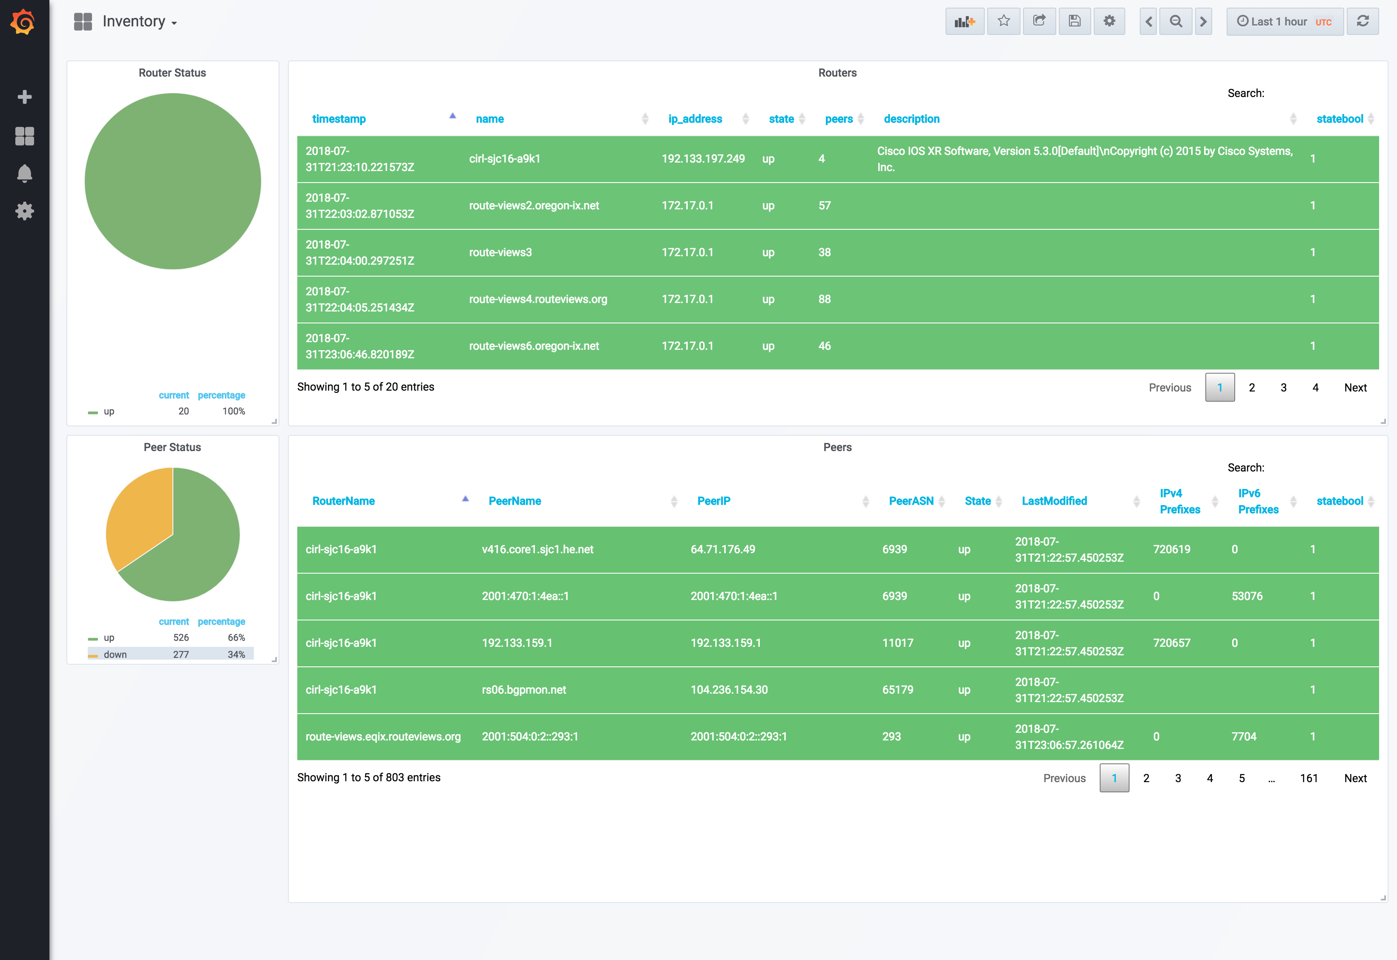Screen dimensions: 1397x960
Task: Shift time range backward
Action: 1148,22
